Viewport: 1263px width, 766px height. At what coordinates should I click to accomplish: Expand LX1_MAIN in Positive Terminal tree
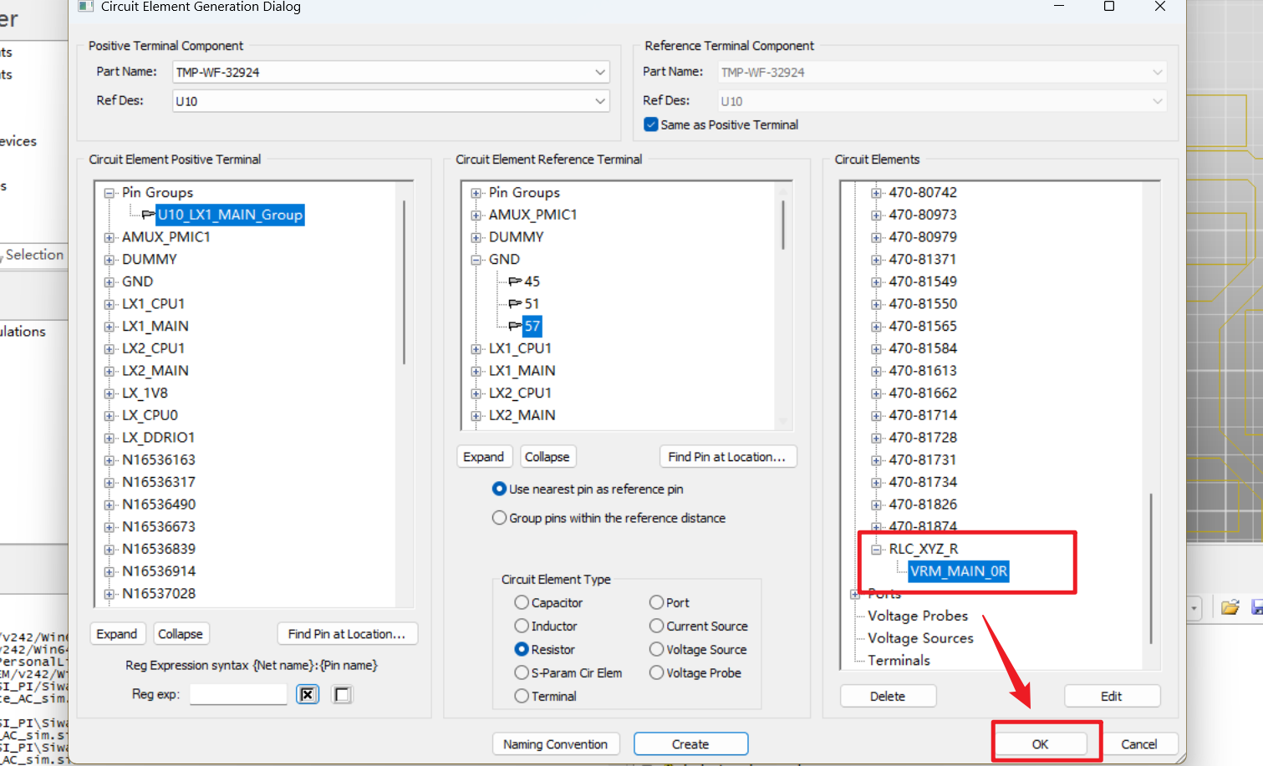(x=109, y=327)
